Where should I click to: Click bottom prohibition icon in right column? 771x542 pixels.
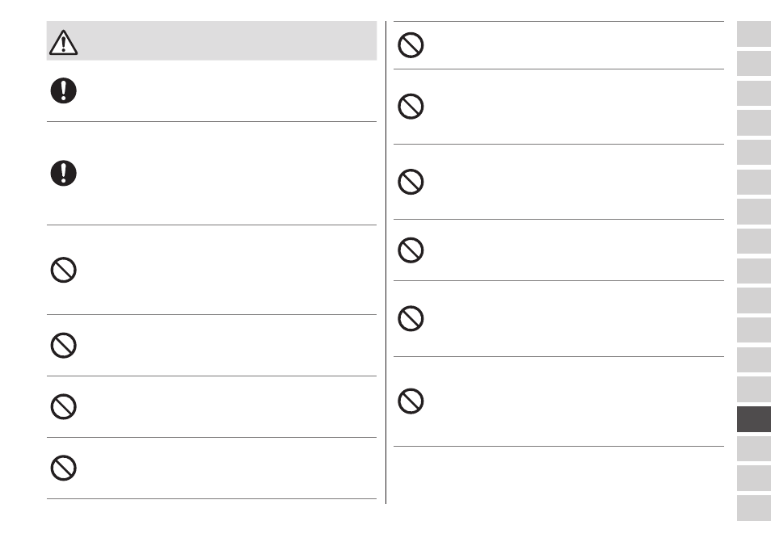pyautogui.click(x=411, y=401)
